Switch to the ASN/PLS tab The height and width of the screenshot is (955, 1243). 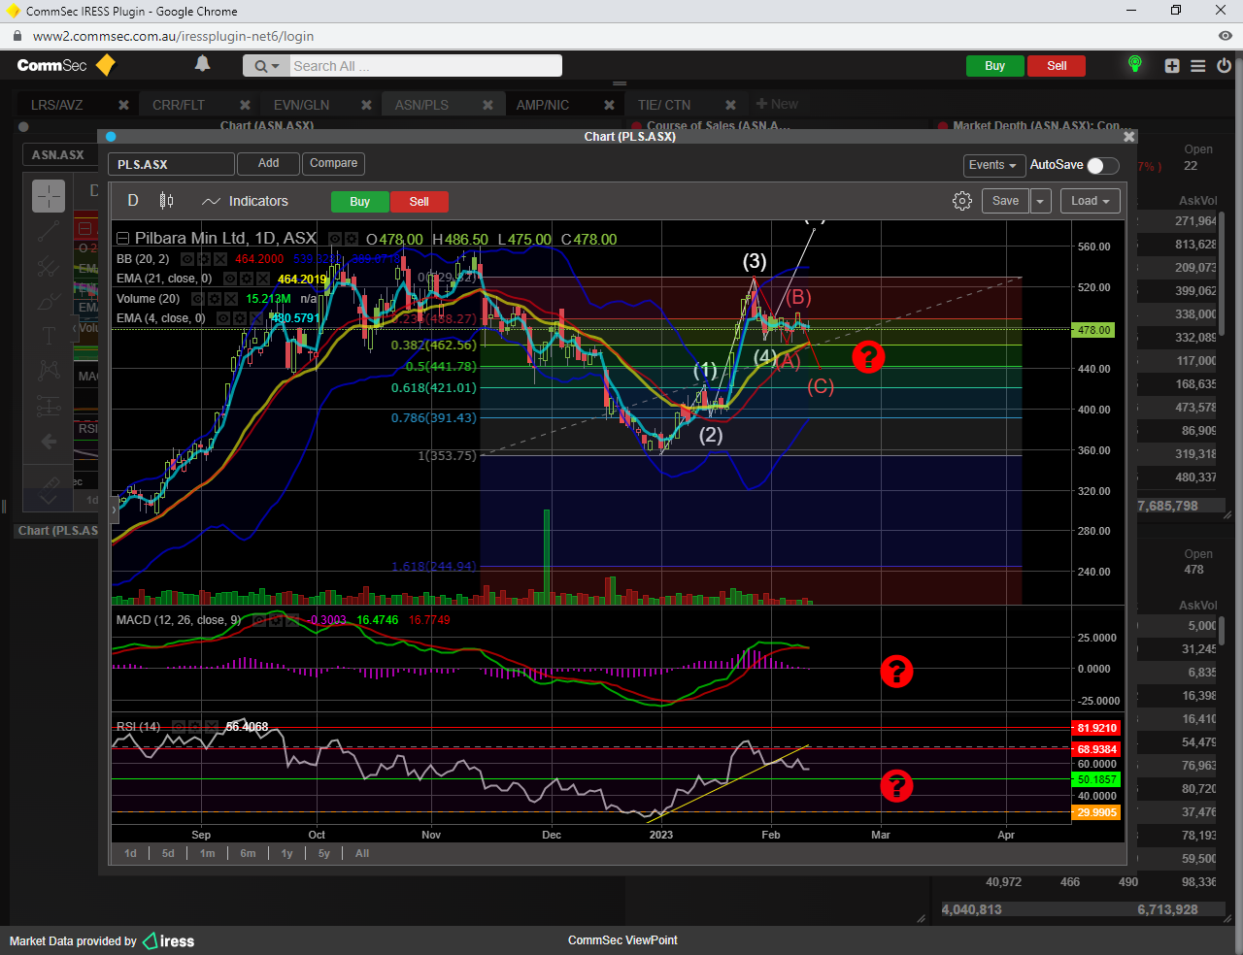click(421, 105)
